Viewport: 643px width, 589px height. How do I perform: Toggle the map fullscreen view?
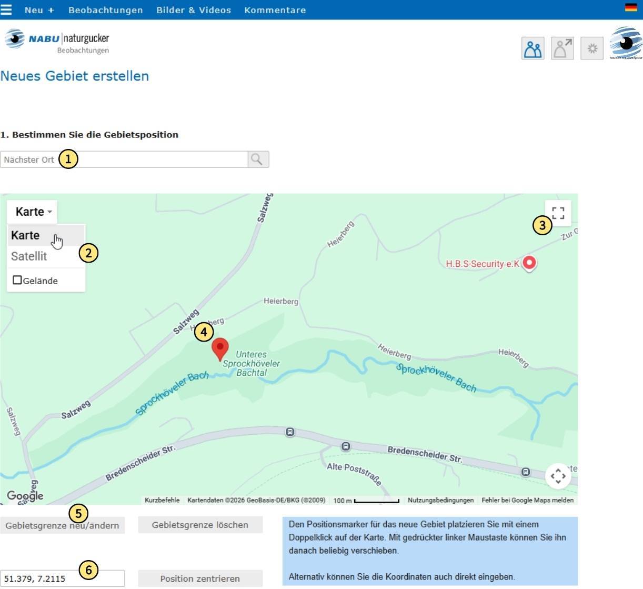[558, 213]
